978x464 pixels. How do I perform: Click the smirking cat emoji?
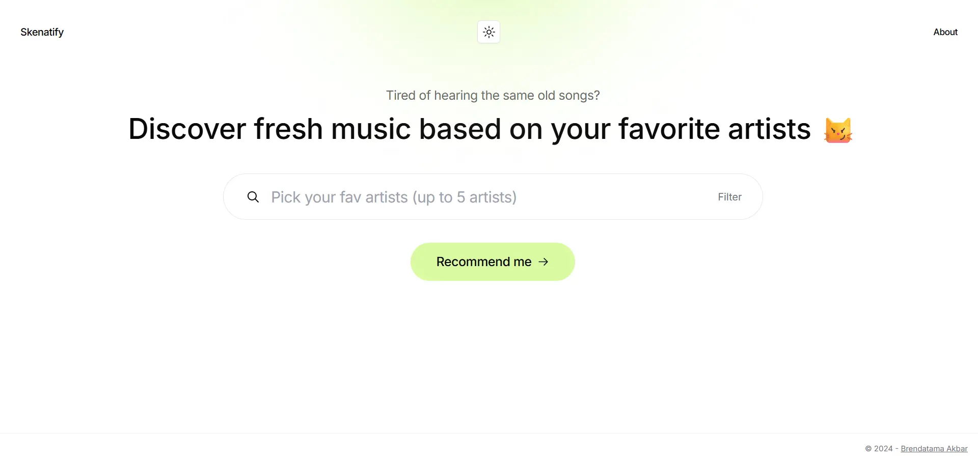tap(838, 130)
